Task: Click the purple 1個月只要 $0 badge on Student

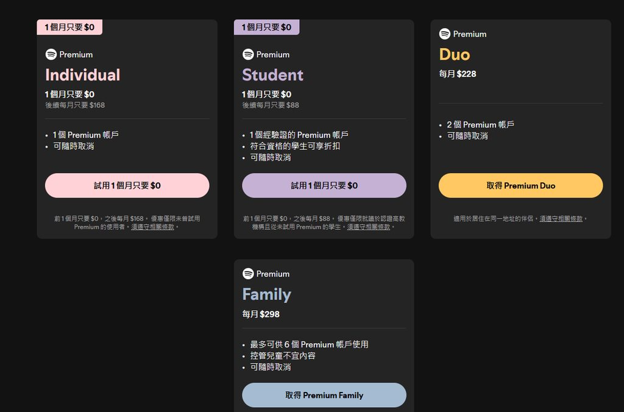Action: [266, 27]
